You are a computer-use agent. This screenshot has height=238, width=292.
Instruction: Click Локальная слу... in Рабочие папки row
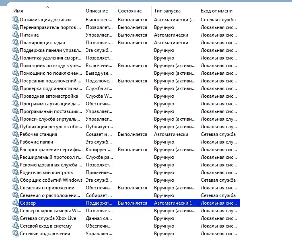tap(219, 142)
